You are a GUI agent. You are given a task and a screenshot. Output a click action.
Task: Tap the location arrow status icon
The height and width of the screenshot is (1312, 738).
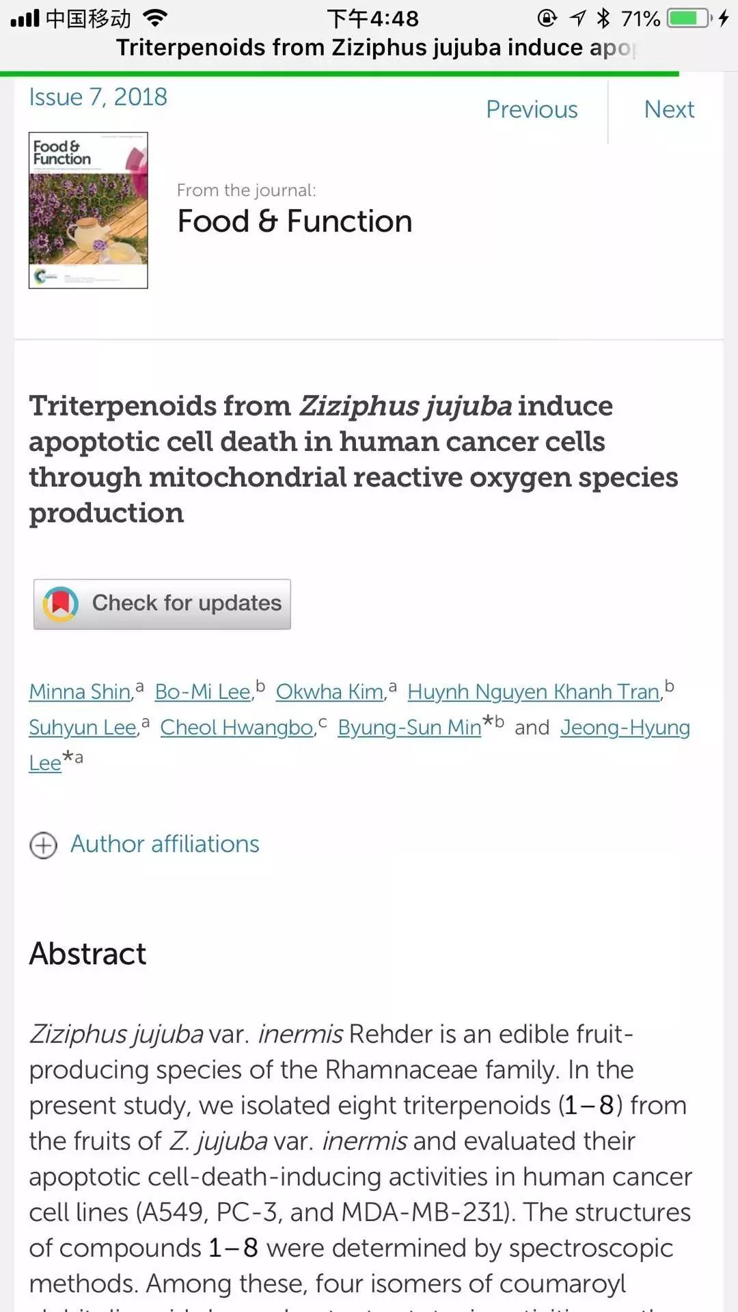coord(578,18)
